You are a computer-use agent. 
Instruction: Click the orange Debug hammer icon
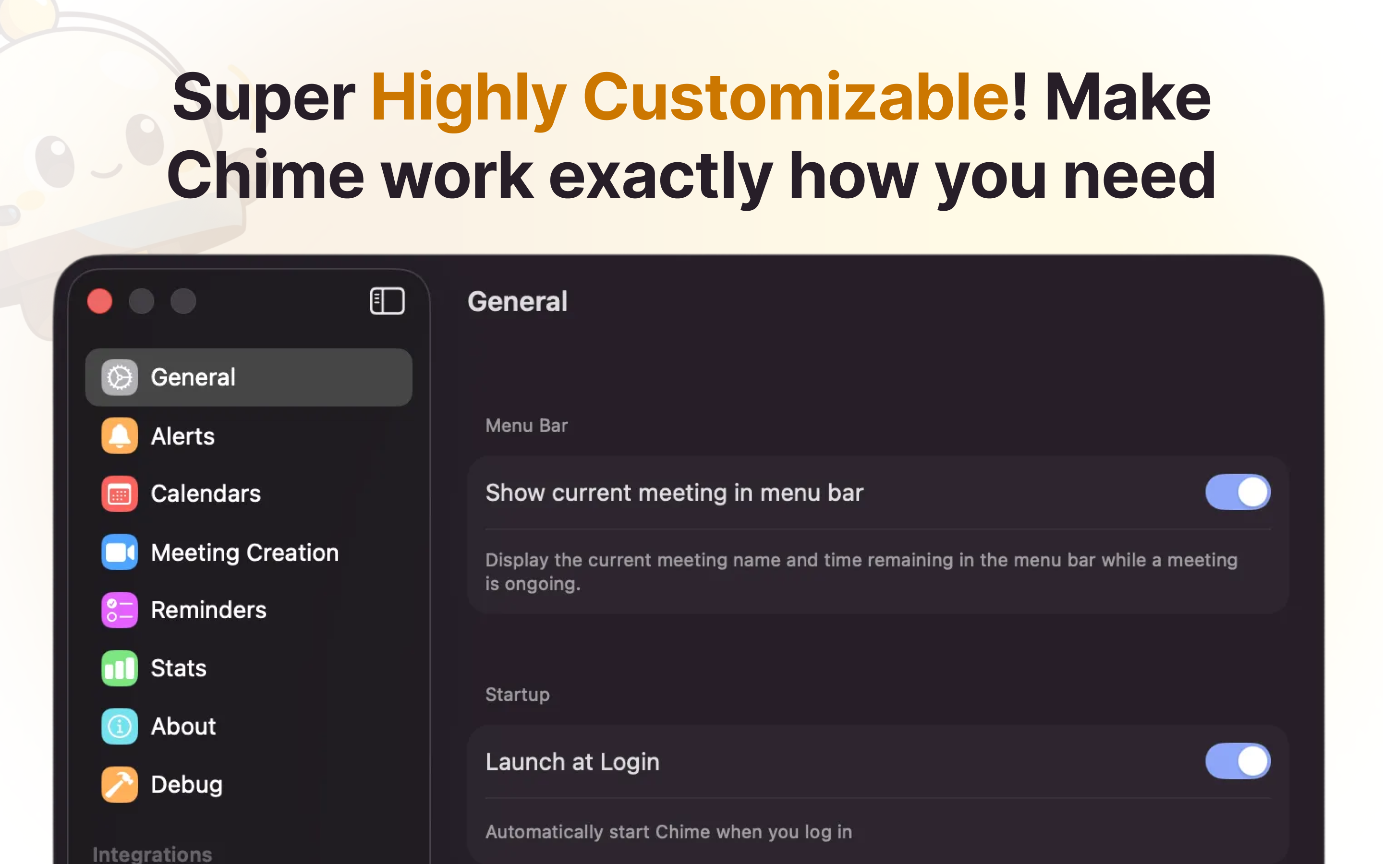[x=120, y=785]
